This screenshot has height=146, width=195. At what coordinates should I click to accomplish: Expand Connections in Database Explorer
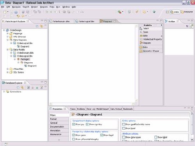click(4, 91)
